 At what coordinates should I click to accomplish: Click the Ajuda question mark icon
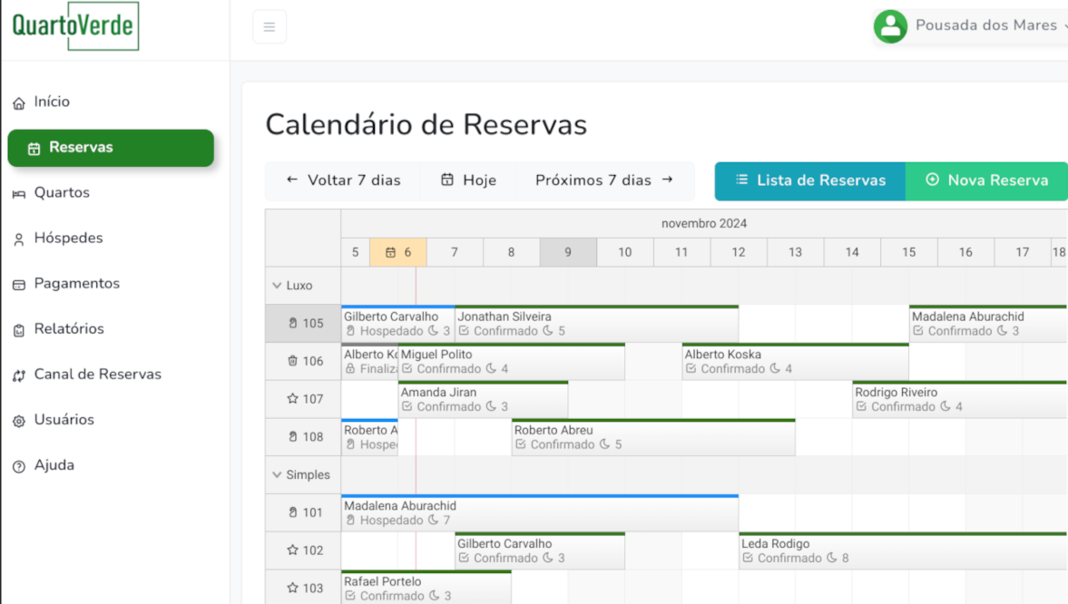[x=18, y=464]
